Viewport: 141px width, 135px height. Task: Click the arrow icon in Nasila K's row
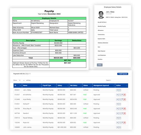(122, 113)
